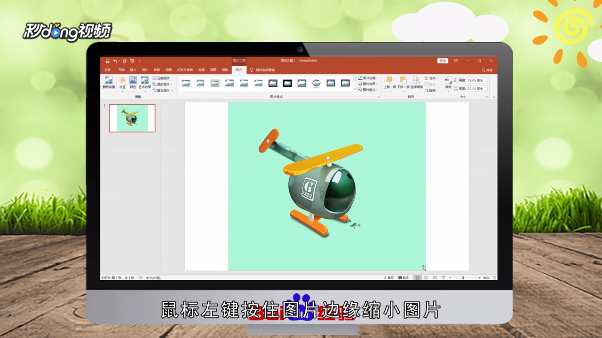Viewport: 602px width, 338px height.
Task: Start slideshow from status bar icon
Action: [444, 278]
